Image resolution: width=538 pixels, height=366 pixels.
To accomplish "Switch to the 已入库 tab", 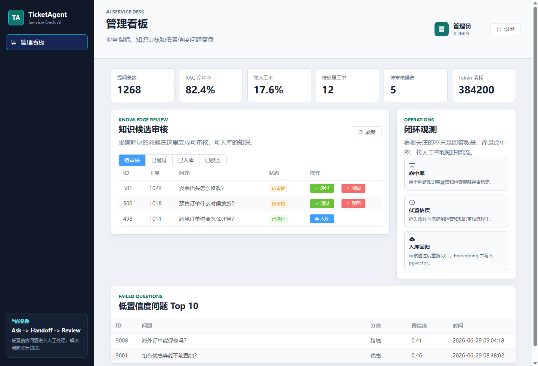I will coord(186,160).
